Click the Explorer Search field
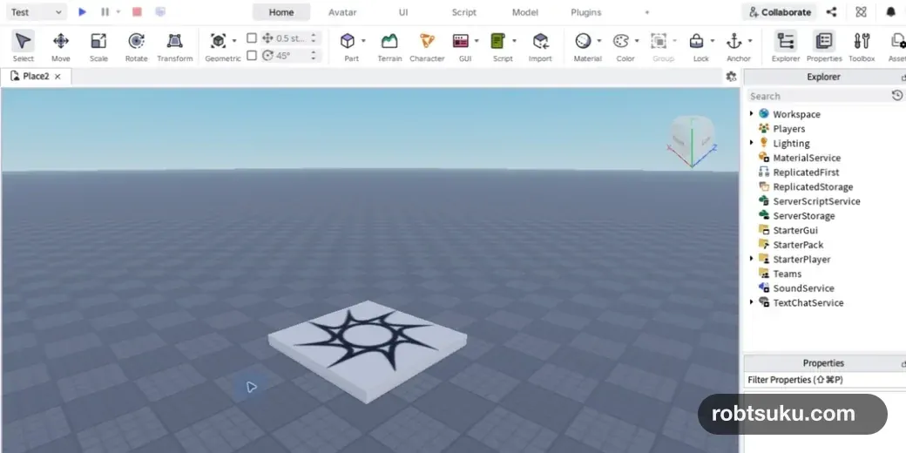This screenshot has width=906, height=453. [x=818, y=95]
